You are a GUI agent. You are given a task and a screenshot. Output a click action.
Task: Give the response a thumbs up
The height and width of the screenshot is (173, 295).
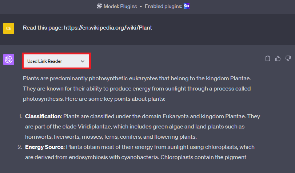[278, 58]
